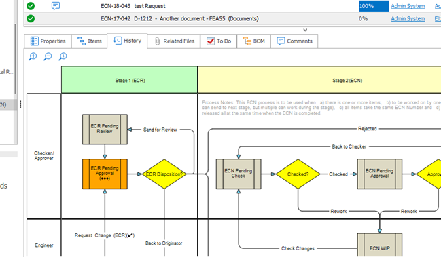
Task: Click the zoom in magnifier icon
Action: (33, 56)
